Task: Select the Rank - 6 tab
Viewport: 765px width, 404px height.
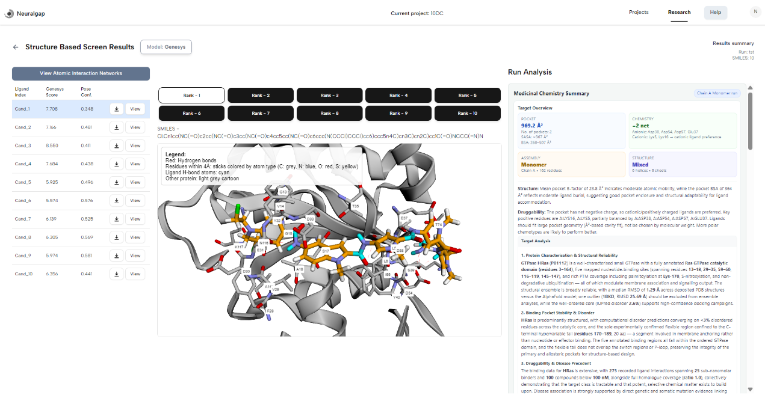Action: [x=191, y=113]
